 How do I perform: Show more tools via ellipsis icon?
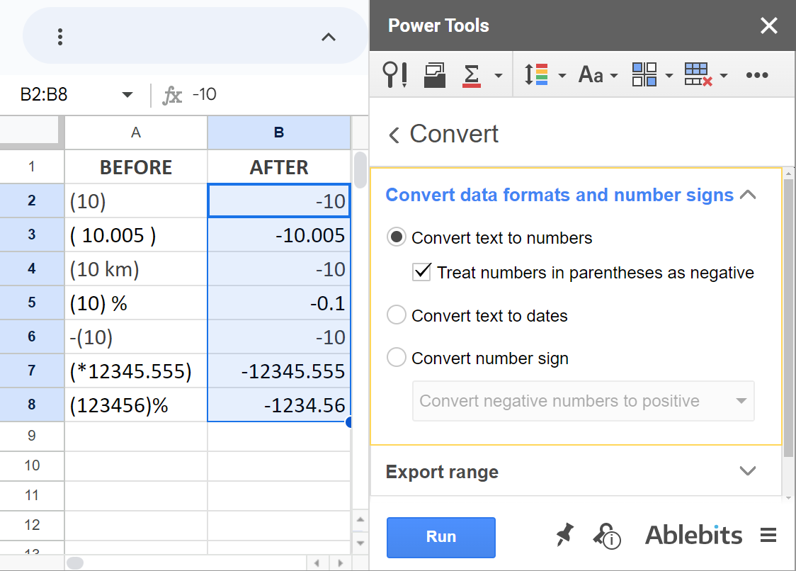pyautogui.click(x=757, y=74)
